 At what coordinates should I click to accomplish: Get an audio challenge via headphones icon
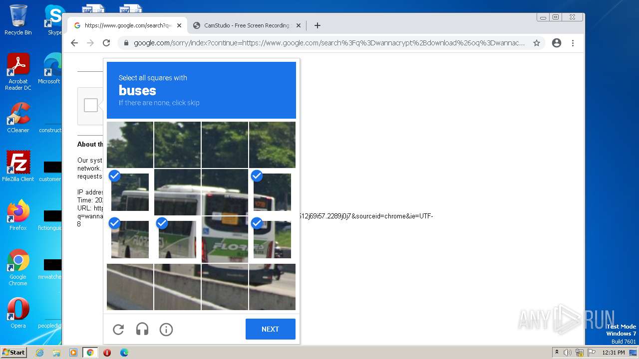[142, 329]
